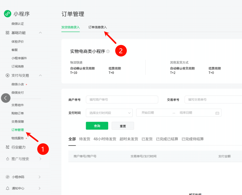Click the 小程序码 code icon
The height and width of the screenshot is (195, 242).
tap(7, 177)
